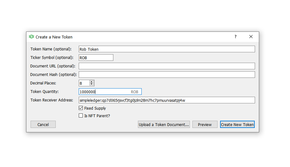Click the Electron Cash SLP title bar icon

coord(31,37)
